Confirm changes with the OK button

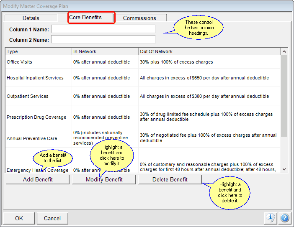[x=19, y=218]
